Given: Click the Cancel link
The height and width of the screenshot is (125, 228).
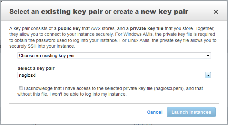Looking at the screenshot, I should (x=155, y=112).
